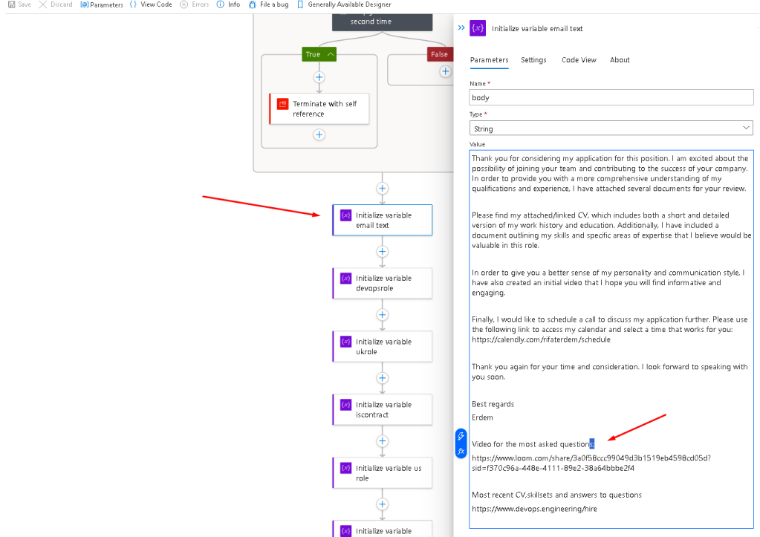Add a step below Initialize variable devopsrole
760x537 pixels.
point(383,315)
